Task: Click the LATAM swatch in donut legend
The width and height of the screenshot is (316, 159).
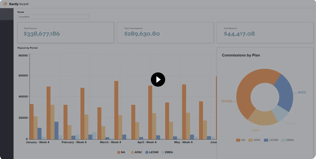Action: click(x=266, y=140)
